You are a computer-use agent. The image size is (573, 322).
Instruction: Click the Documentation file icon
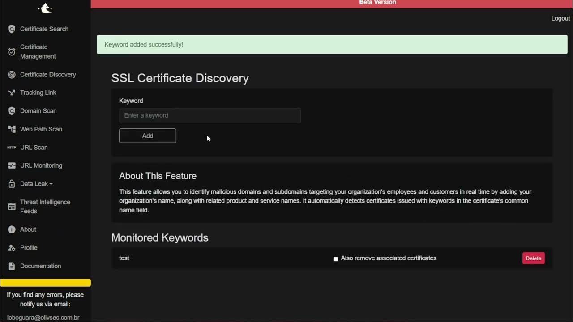(12, 266)
